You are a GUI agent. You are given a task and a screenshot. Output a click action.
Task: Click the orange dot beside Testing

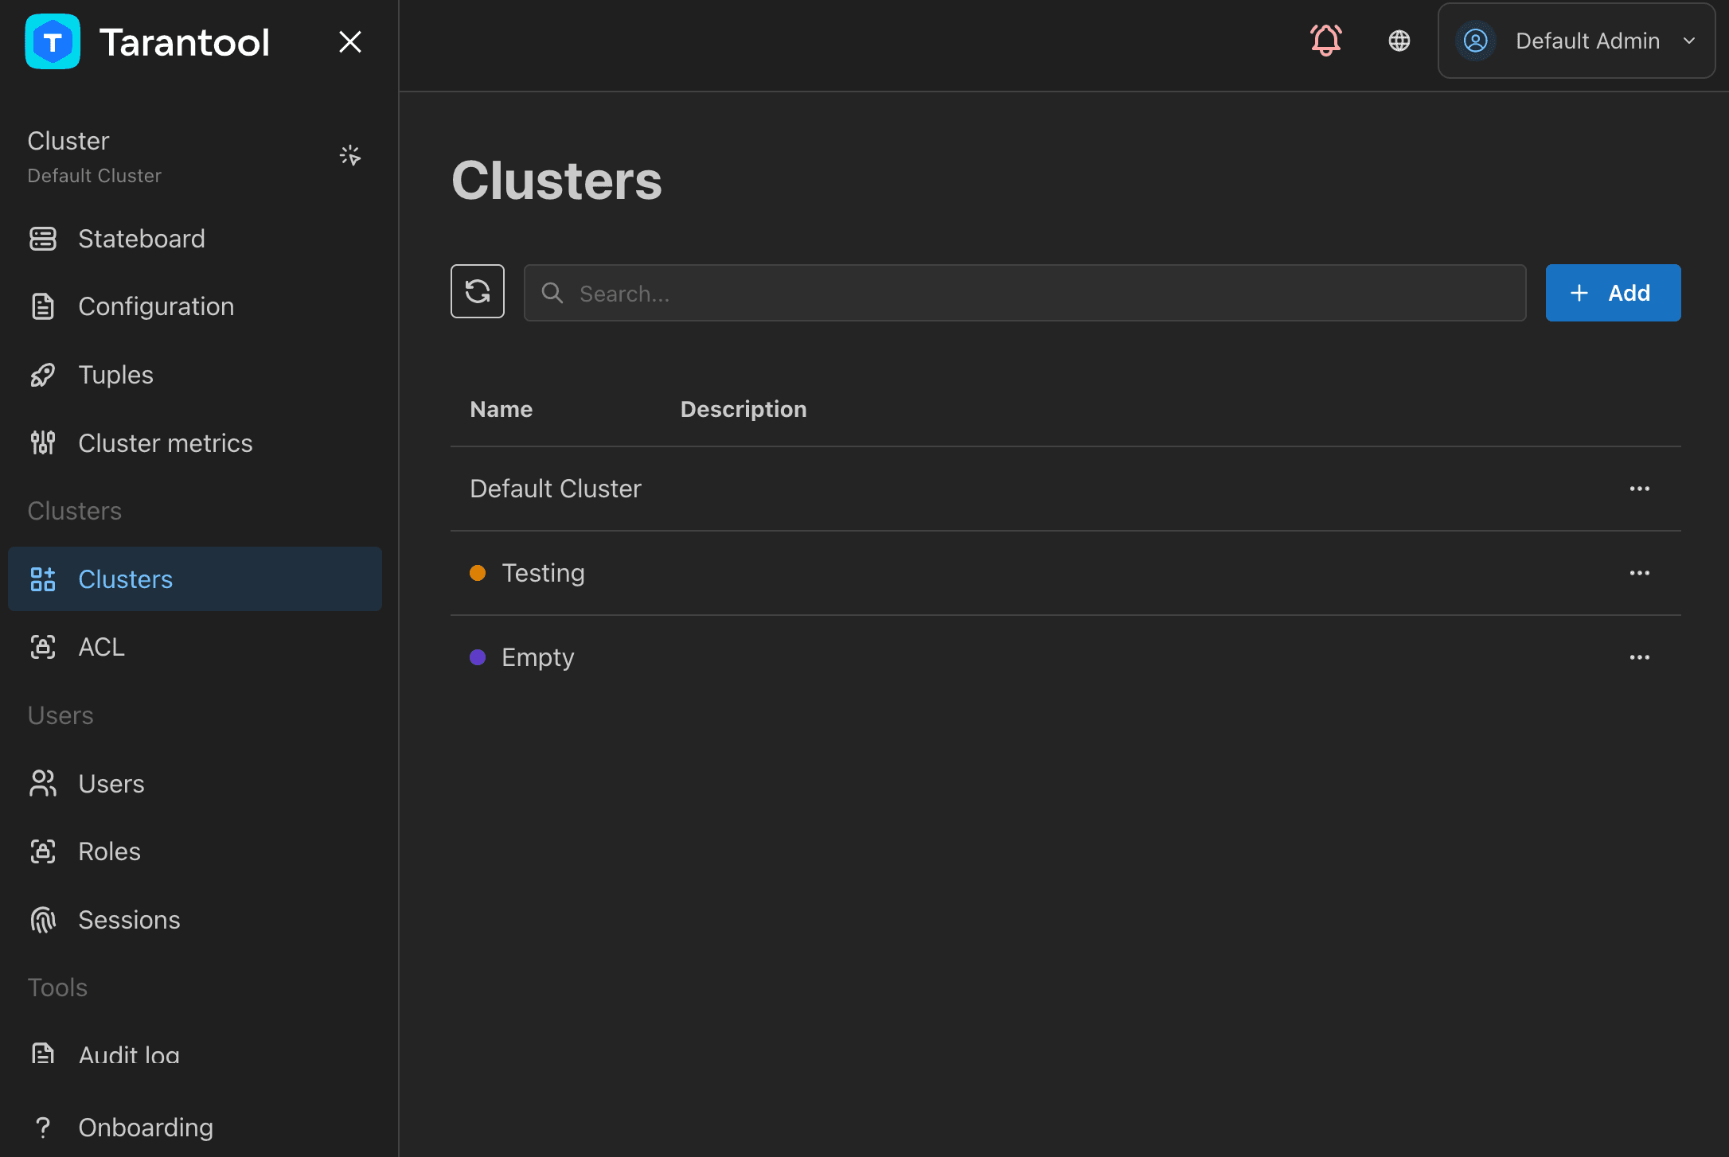[478, 573]
